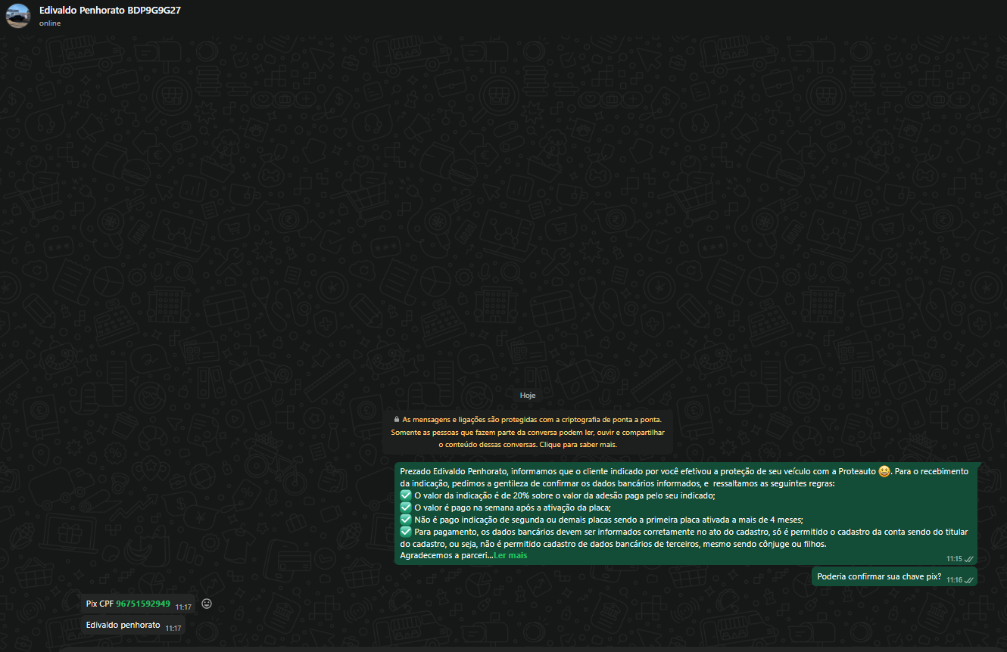Open the contact's profile picture in header

(x=18, y=15)
